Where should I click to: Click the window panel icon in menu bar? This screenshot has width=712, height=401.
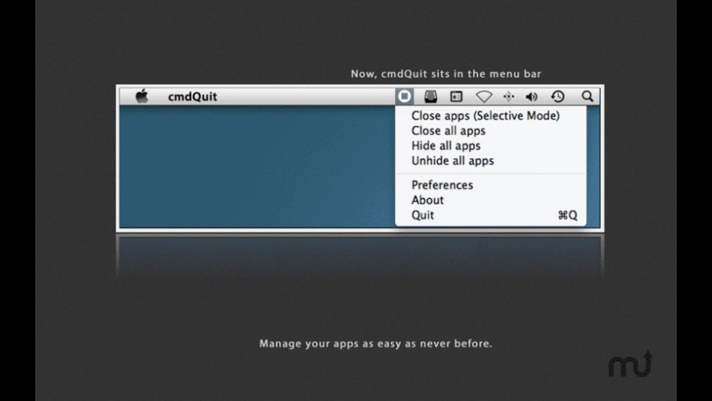pyautogui.click(x=457, y=97)
